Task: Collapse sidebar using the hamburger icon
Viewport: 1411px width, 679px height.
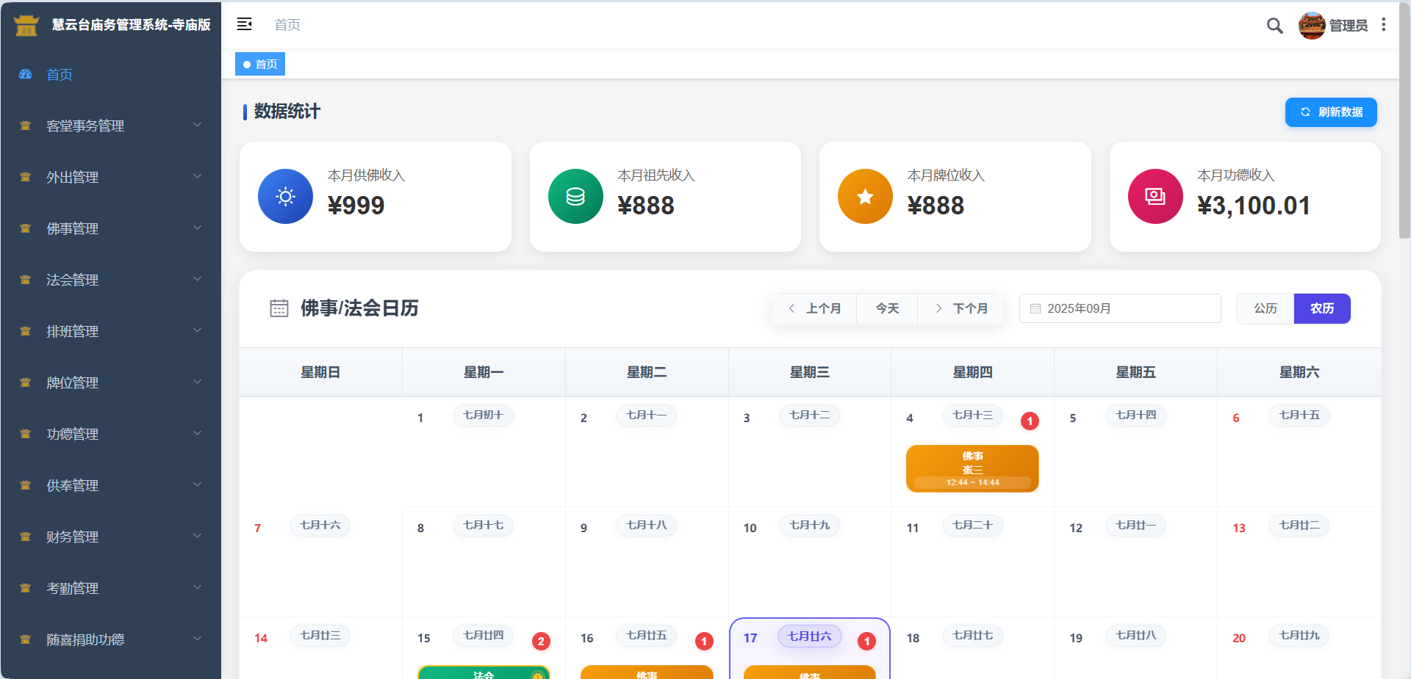Action: pyautogui.click(x=244, y=24)
